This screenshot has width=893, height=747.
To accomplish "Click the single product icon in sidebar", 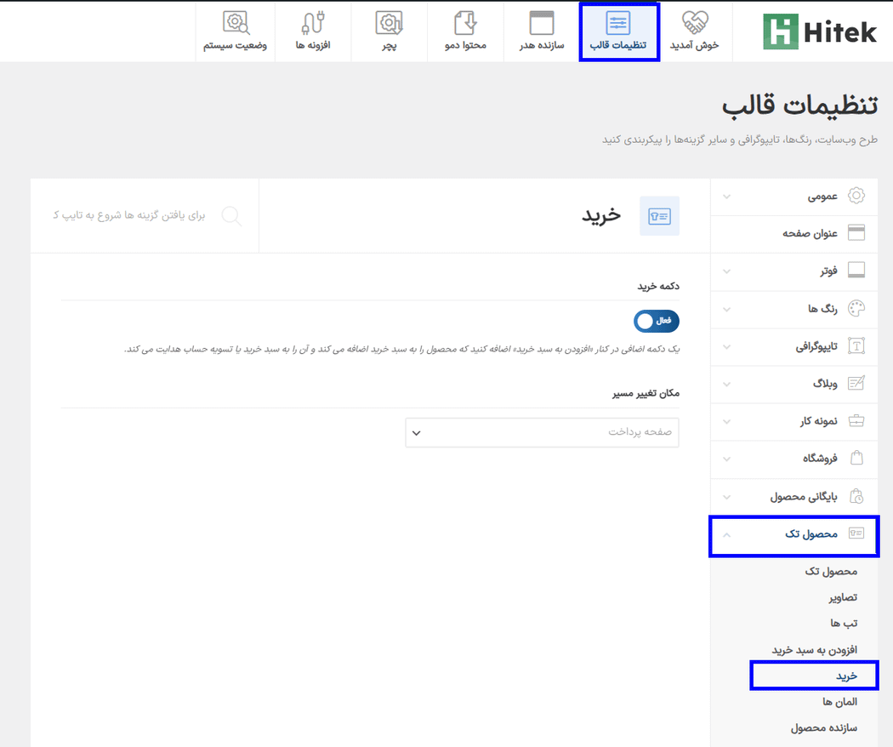I will (x=856, y=533).
